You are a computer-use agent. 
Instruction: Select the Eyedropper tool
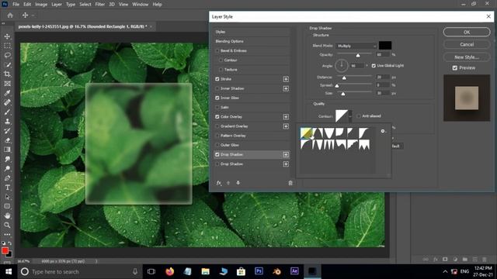click(x=7, y=93)
